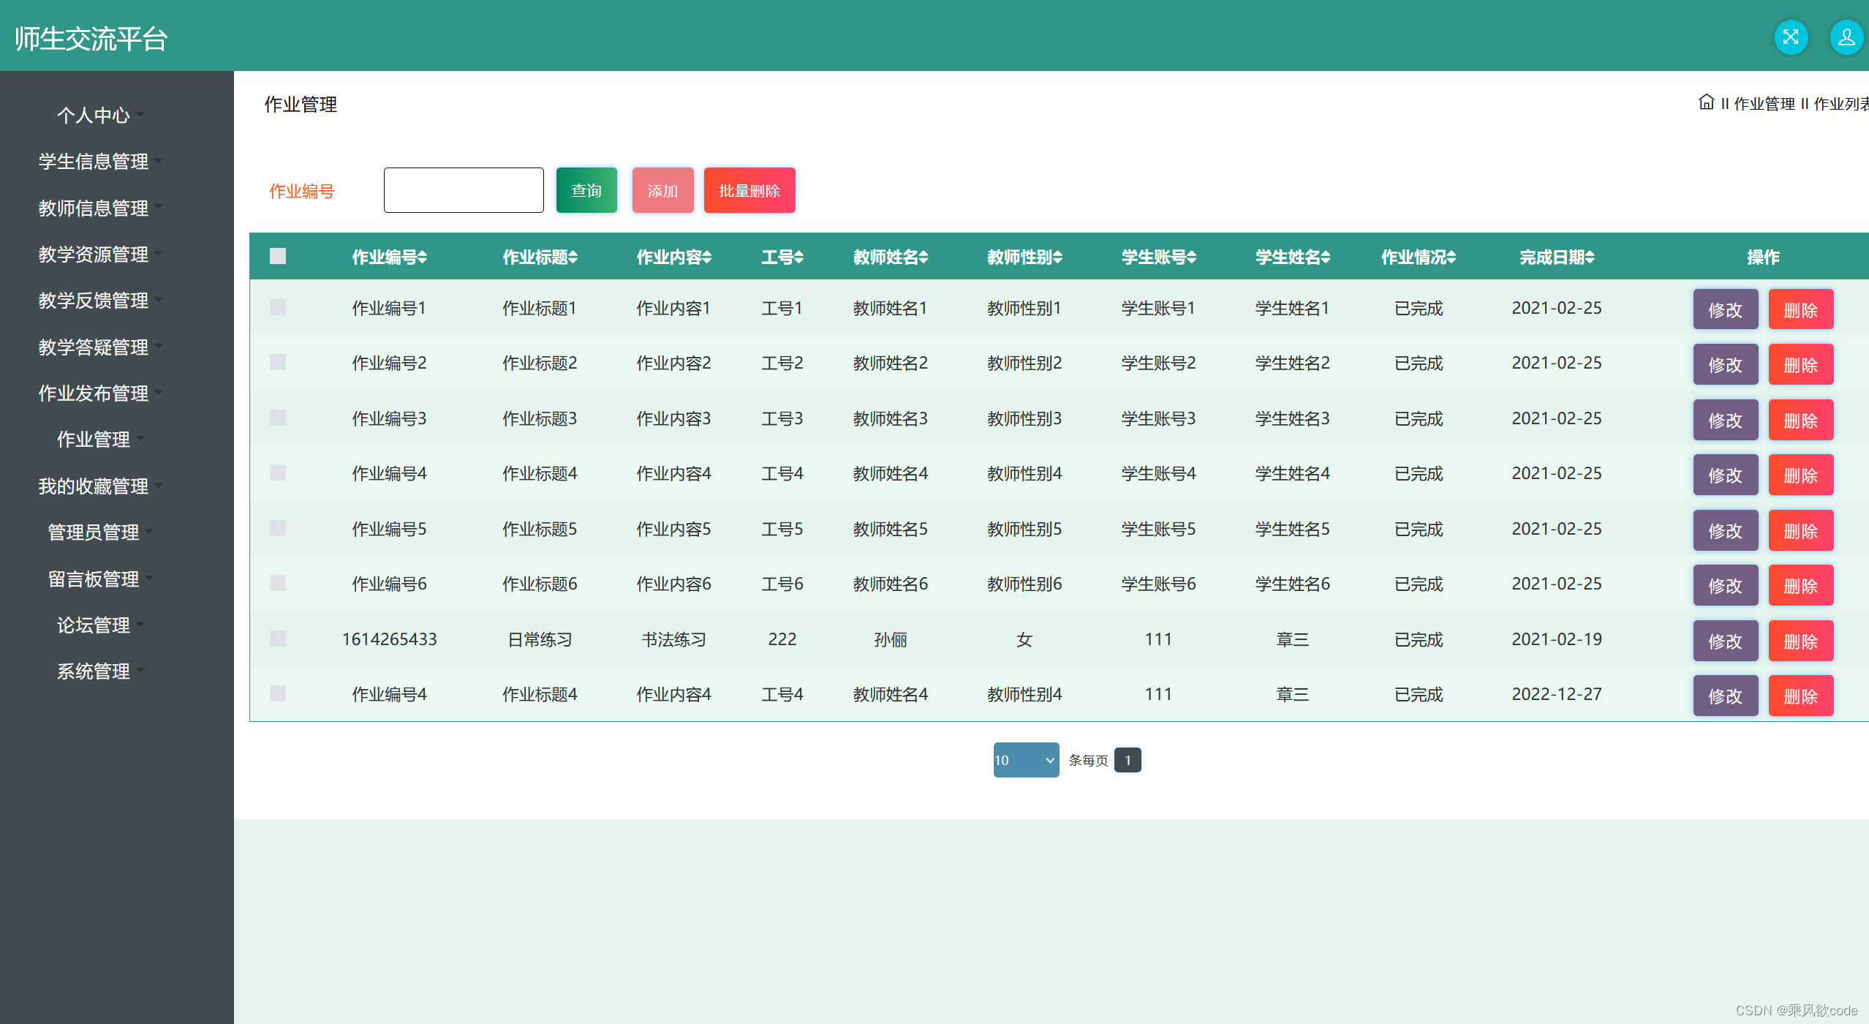Open 教学资源管理 sidebar menu item
This screenshot has width=1869, height=1024.
[94, 254]
